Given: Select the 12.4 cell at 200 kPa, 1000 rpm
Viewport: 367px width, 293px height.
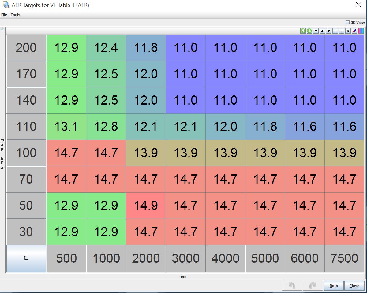Looking at the screenshot, I should (106, 48).
